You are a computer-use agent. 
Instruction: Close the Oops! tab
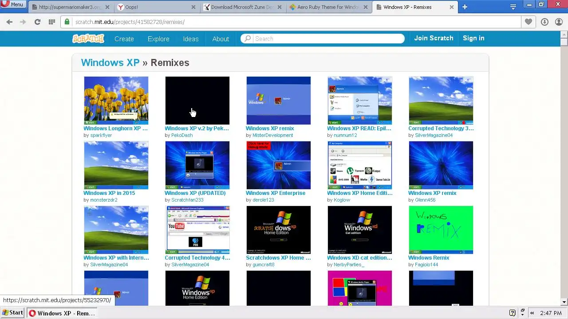pyautogui.click(x=193, y=7)
